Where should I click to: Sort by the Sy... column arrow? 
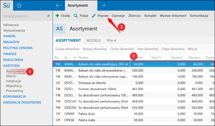(75, 57)
